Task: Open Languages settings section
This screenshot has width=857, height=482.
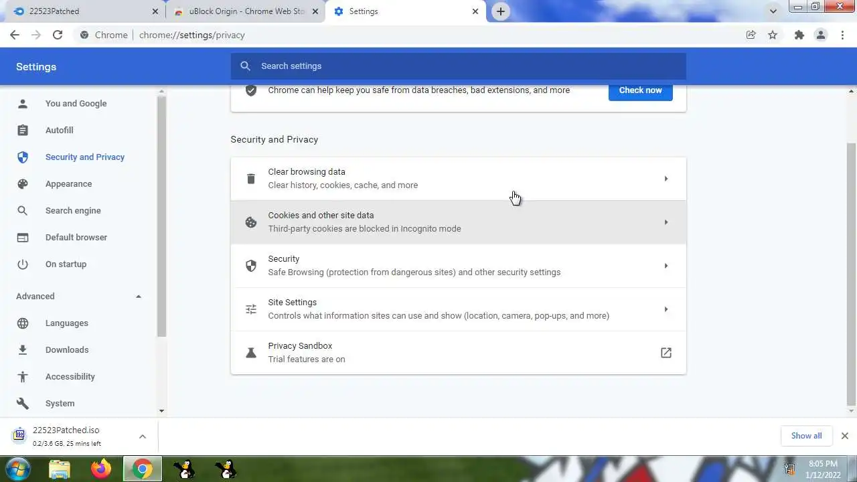Action: [67, 323]
